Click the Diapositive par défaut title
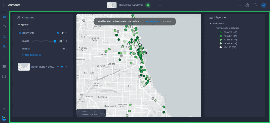270x123 pixels. (x=131, y=5)
